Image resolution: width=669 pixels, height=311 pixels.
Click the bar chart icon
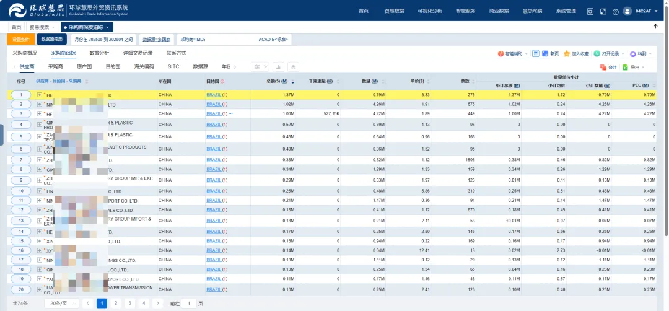coord(279,67)
